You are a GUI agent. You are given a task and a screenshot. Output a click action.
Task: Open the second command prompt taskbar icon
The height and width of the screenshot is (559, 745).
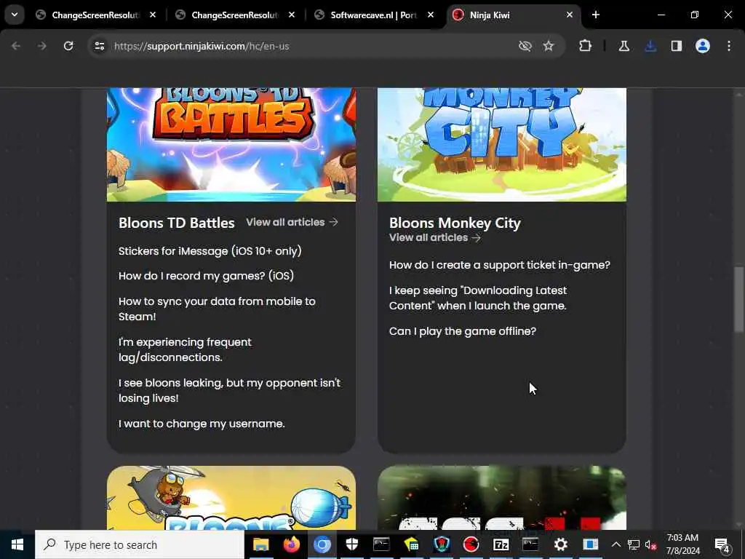[x=530, y=544]
